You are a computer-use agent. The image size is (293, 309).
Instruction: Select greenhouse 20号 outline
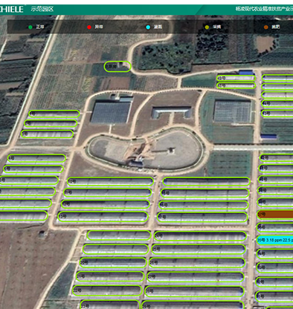113,262
